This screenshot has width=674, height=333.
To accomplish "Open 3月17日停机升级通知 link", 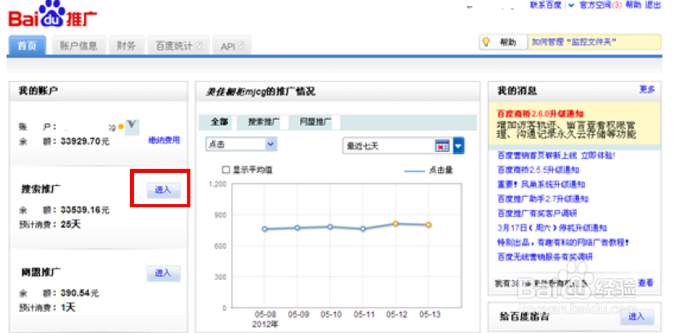I will tap(552, 229).
